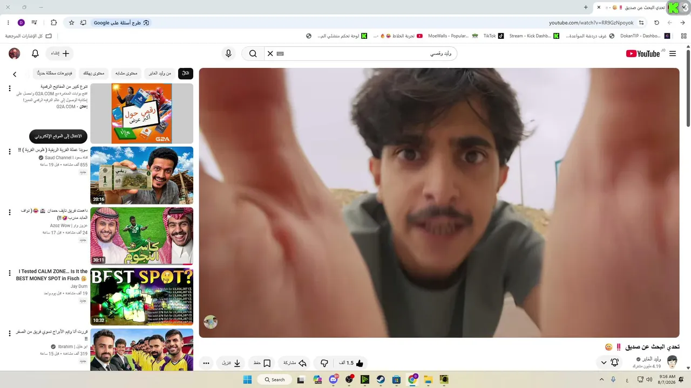This screenshot has width=691, height=388.
Task: Open the YouTube account avatar menu
Action: tap(15, 53)
